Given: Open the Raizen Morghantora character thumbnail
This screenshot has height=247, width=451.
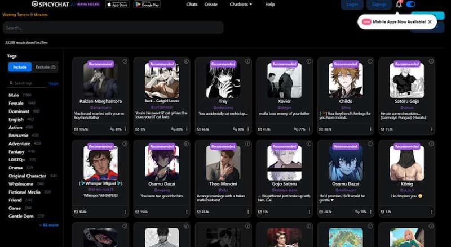Looking at the screenshot, I should click(x=100, y=80).
